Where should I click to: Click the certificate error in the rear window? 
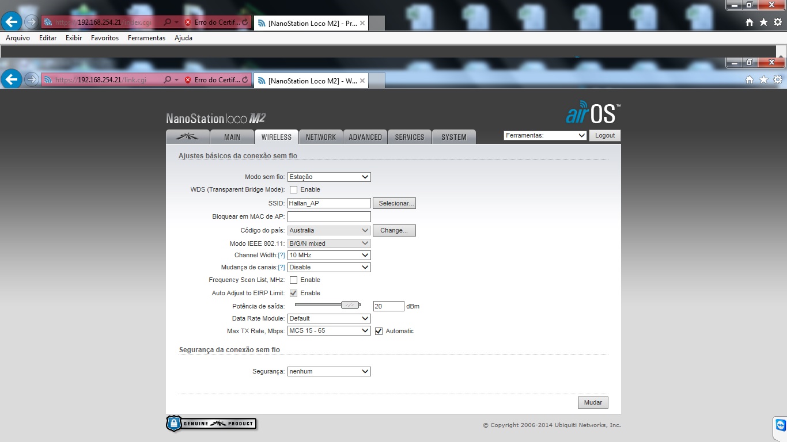[x=212, y=22]
